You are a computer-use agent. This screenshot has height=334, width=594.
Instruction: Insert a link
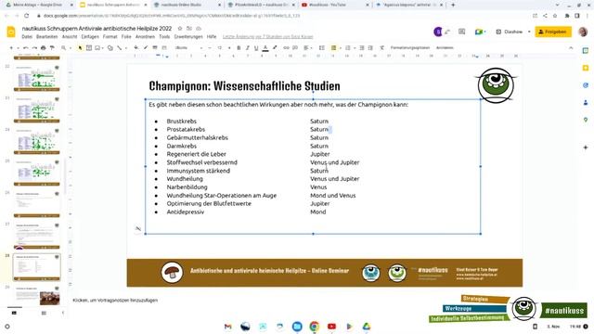(x=286, y=47)
